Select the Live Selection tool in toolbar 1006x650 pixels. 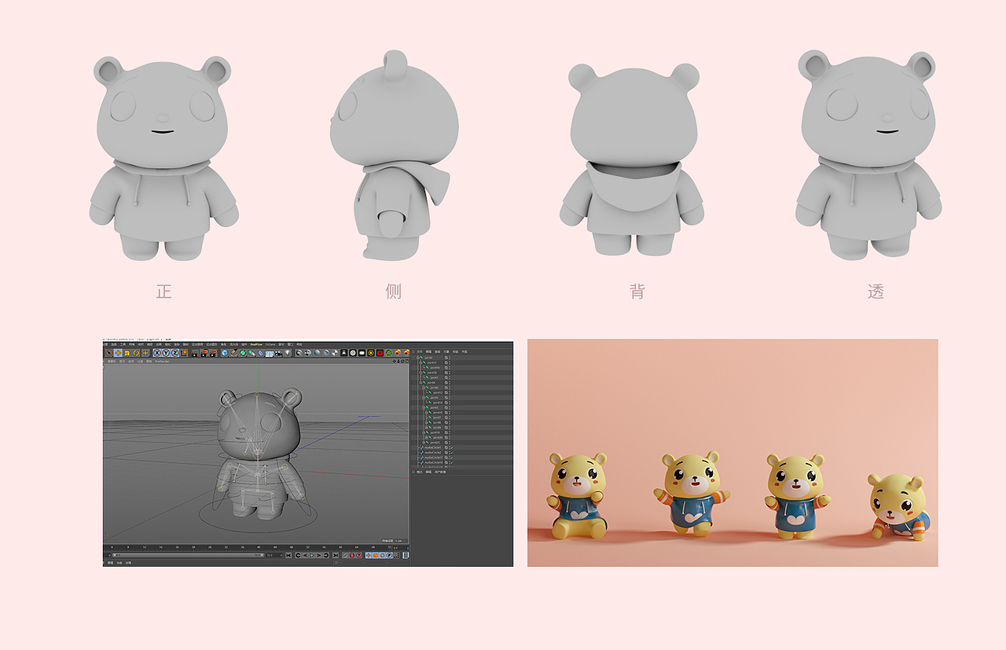click(109, 353)
